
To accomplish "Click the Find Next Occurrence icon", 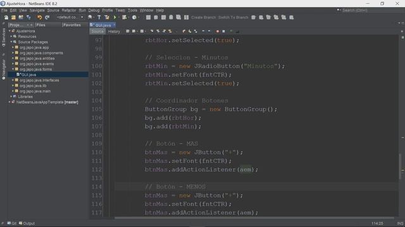I will [164, 32].
